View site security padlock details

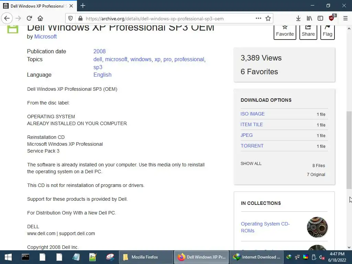80,19
